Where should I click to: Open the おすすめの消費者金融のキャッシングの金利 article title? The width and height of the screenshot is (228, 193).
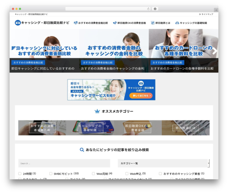[x=113, y=68]
